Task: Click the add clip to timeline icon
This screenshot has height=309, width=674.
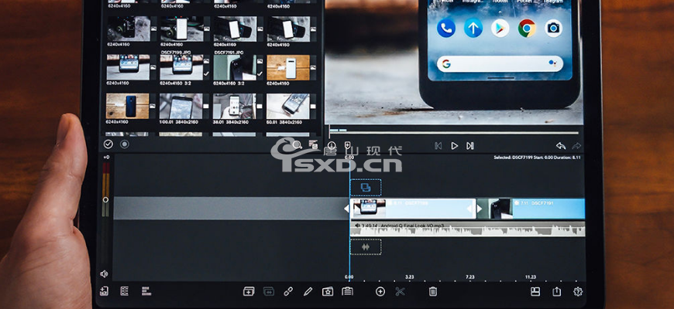Action: point(249,291)
